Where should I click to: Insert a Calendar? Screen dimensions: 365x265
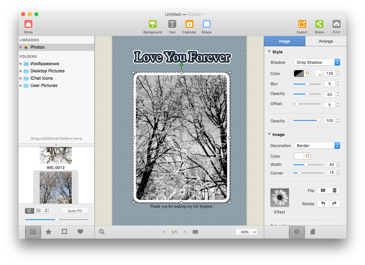[189, 27]
